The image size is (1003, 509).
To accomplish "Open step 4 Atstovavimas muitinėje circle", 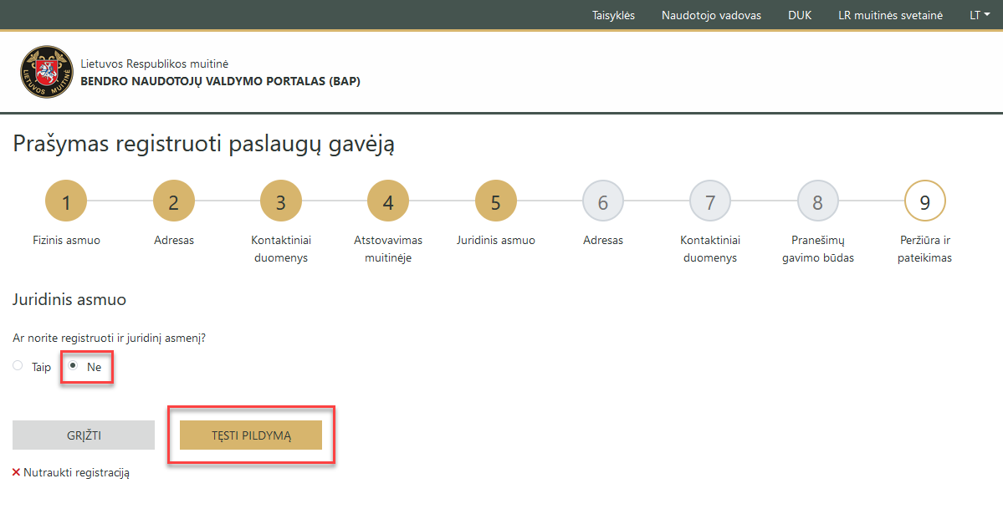I will click(388, 201).
